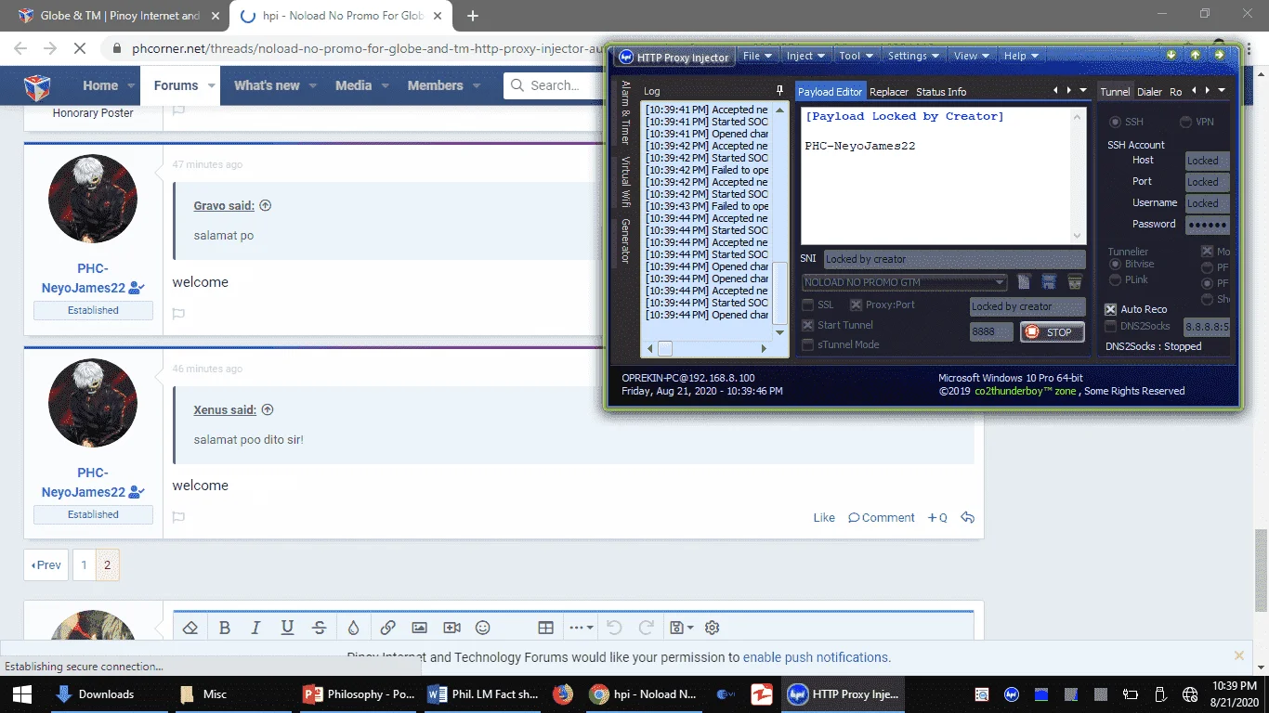Screen dimensions: 1269x713
Task: Click the enable push notifications link
Action: (x=815, y=657)
